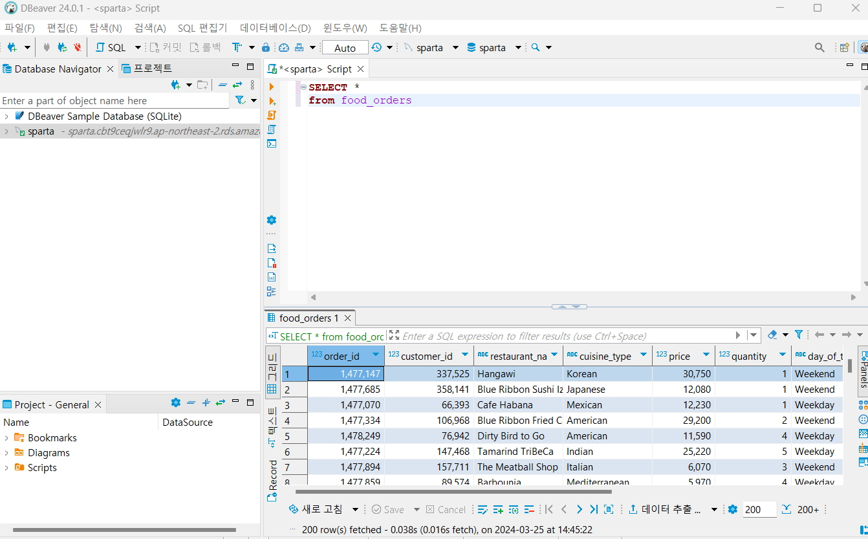Click the navigator object name search field

click(114, 100)
